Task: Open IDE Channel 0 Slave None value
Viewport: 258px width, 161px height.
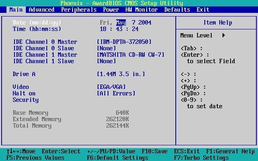Action: coord(106,48)
